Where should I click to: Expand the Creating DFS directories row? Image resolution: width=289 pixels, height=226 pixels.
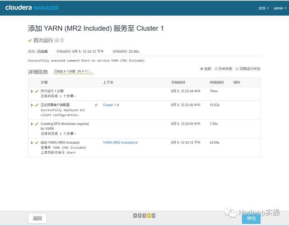click(32, 124)
